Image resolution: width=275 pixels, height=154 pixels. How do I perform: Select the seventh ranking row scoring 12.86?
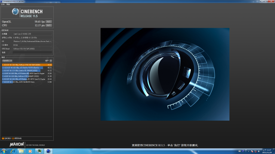click(27, 82)
